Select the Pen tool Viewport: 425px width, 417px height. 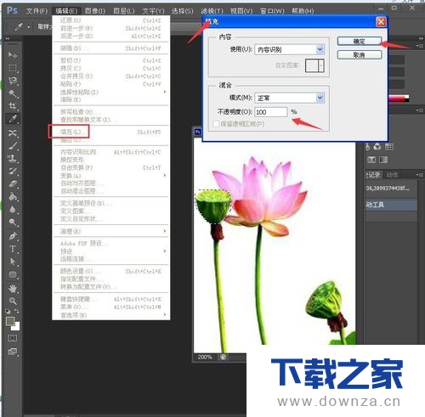[13, 236]
